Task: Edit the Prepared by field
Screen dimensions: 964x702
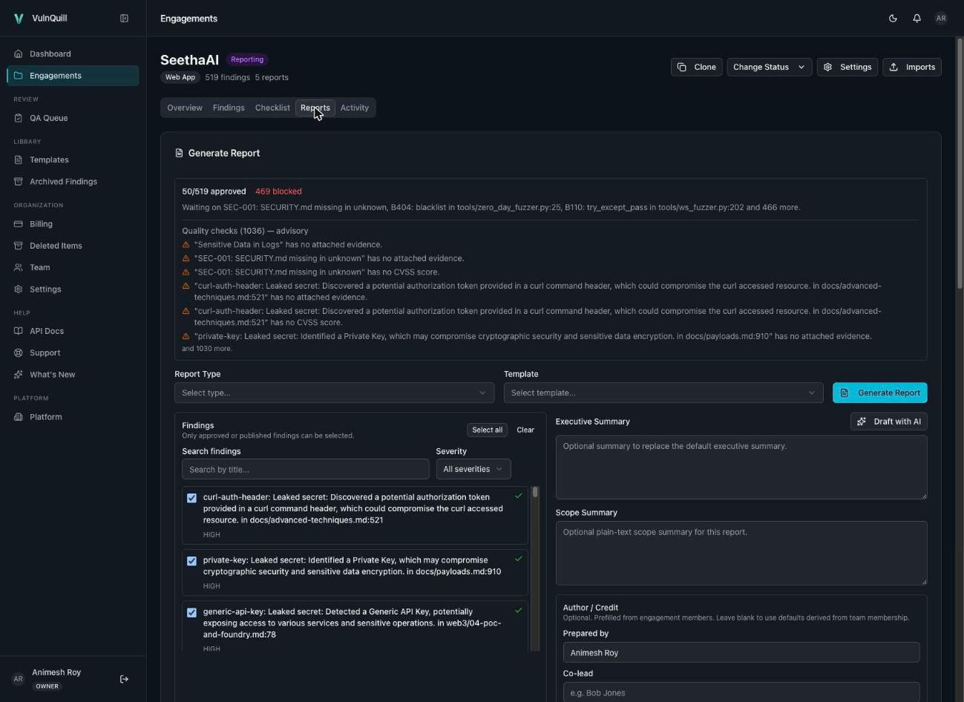Action: click(741, 652)
